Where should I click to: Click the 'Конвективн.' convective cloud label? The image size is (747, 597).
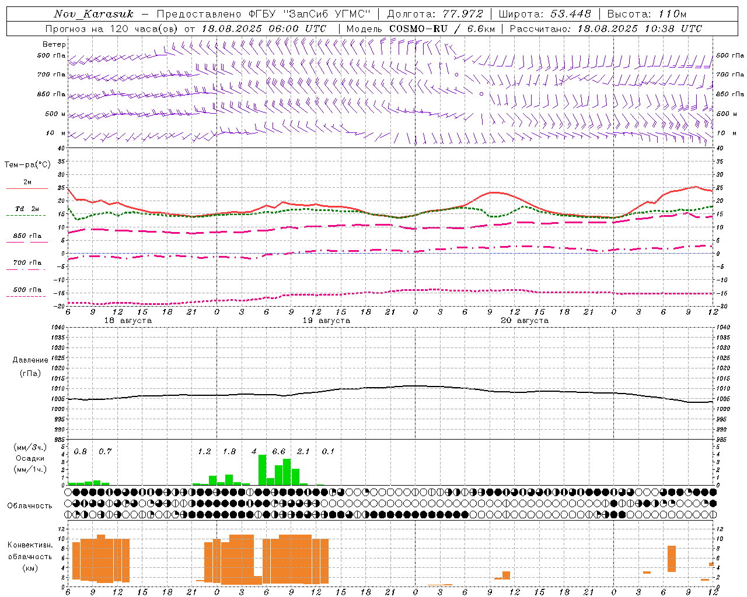pos(30,545)
